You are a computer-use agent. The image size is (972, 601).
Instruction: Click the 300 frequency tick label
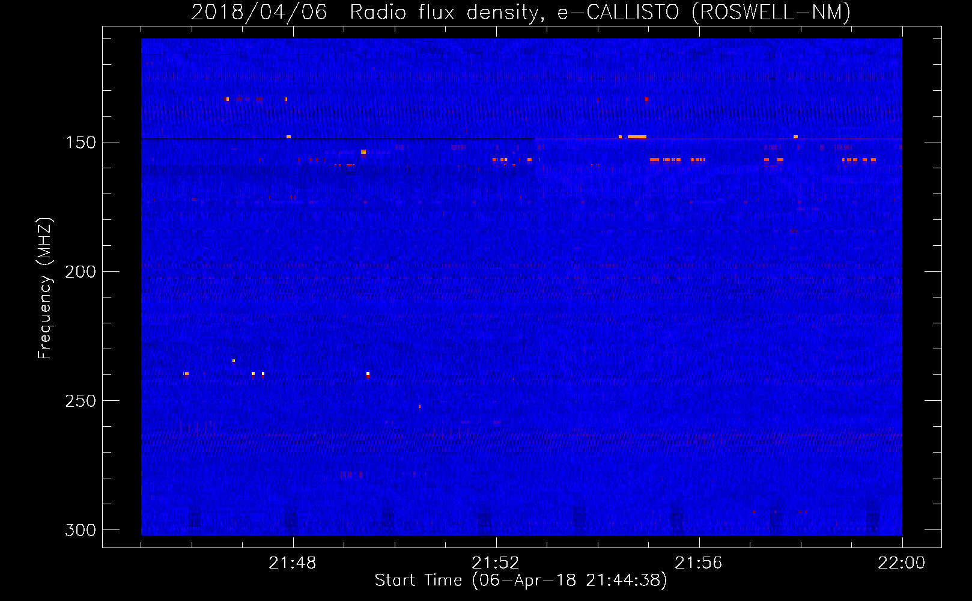[x=80, y=530]
